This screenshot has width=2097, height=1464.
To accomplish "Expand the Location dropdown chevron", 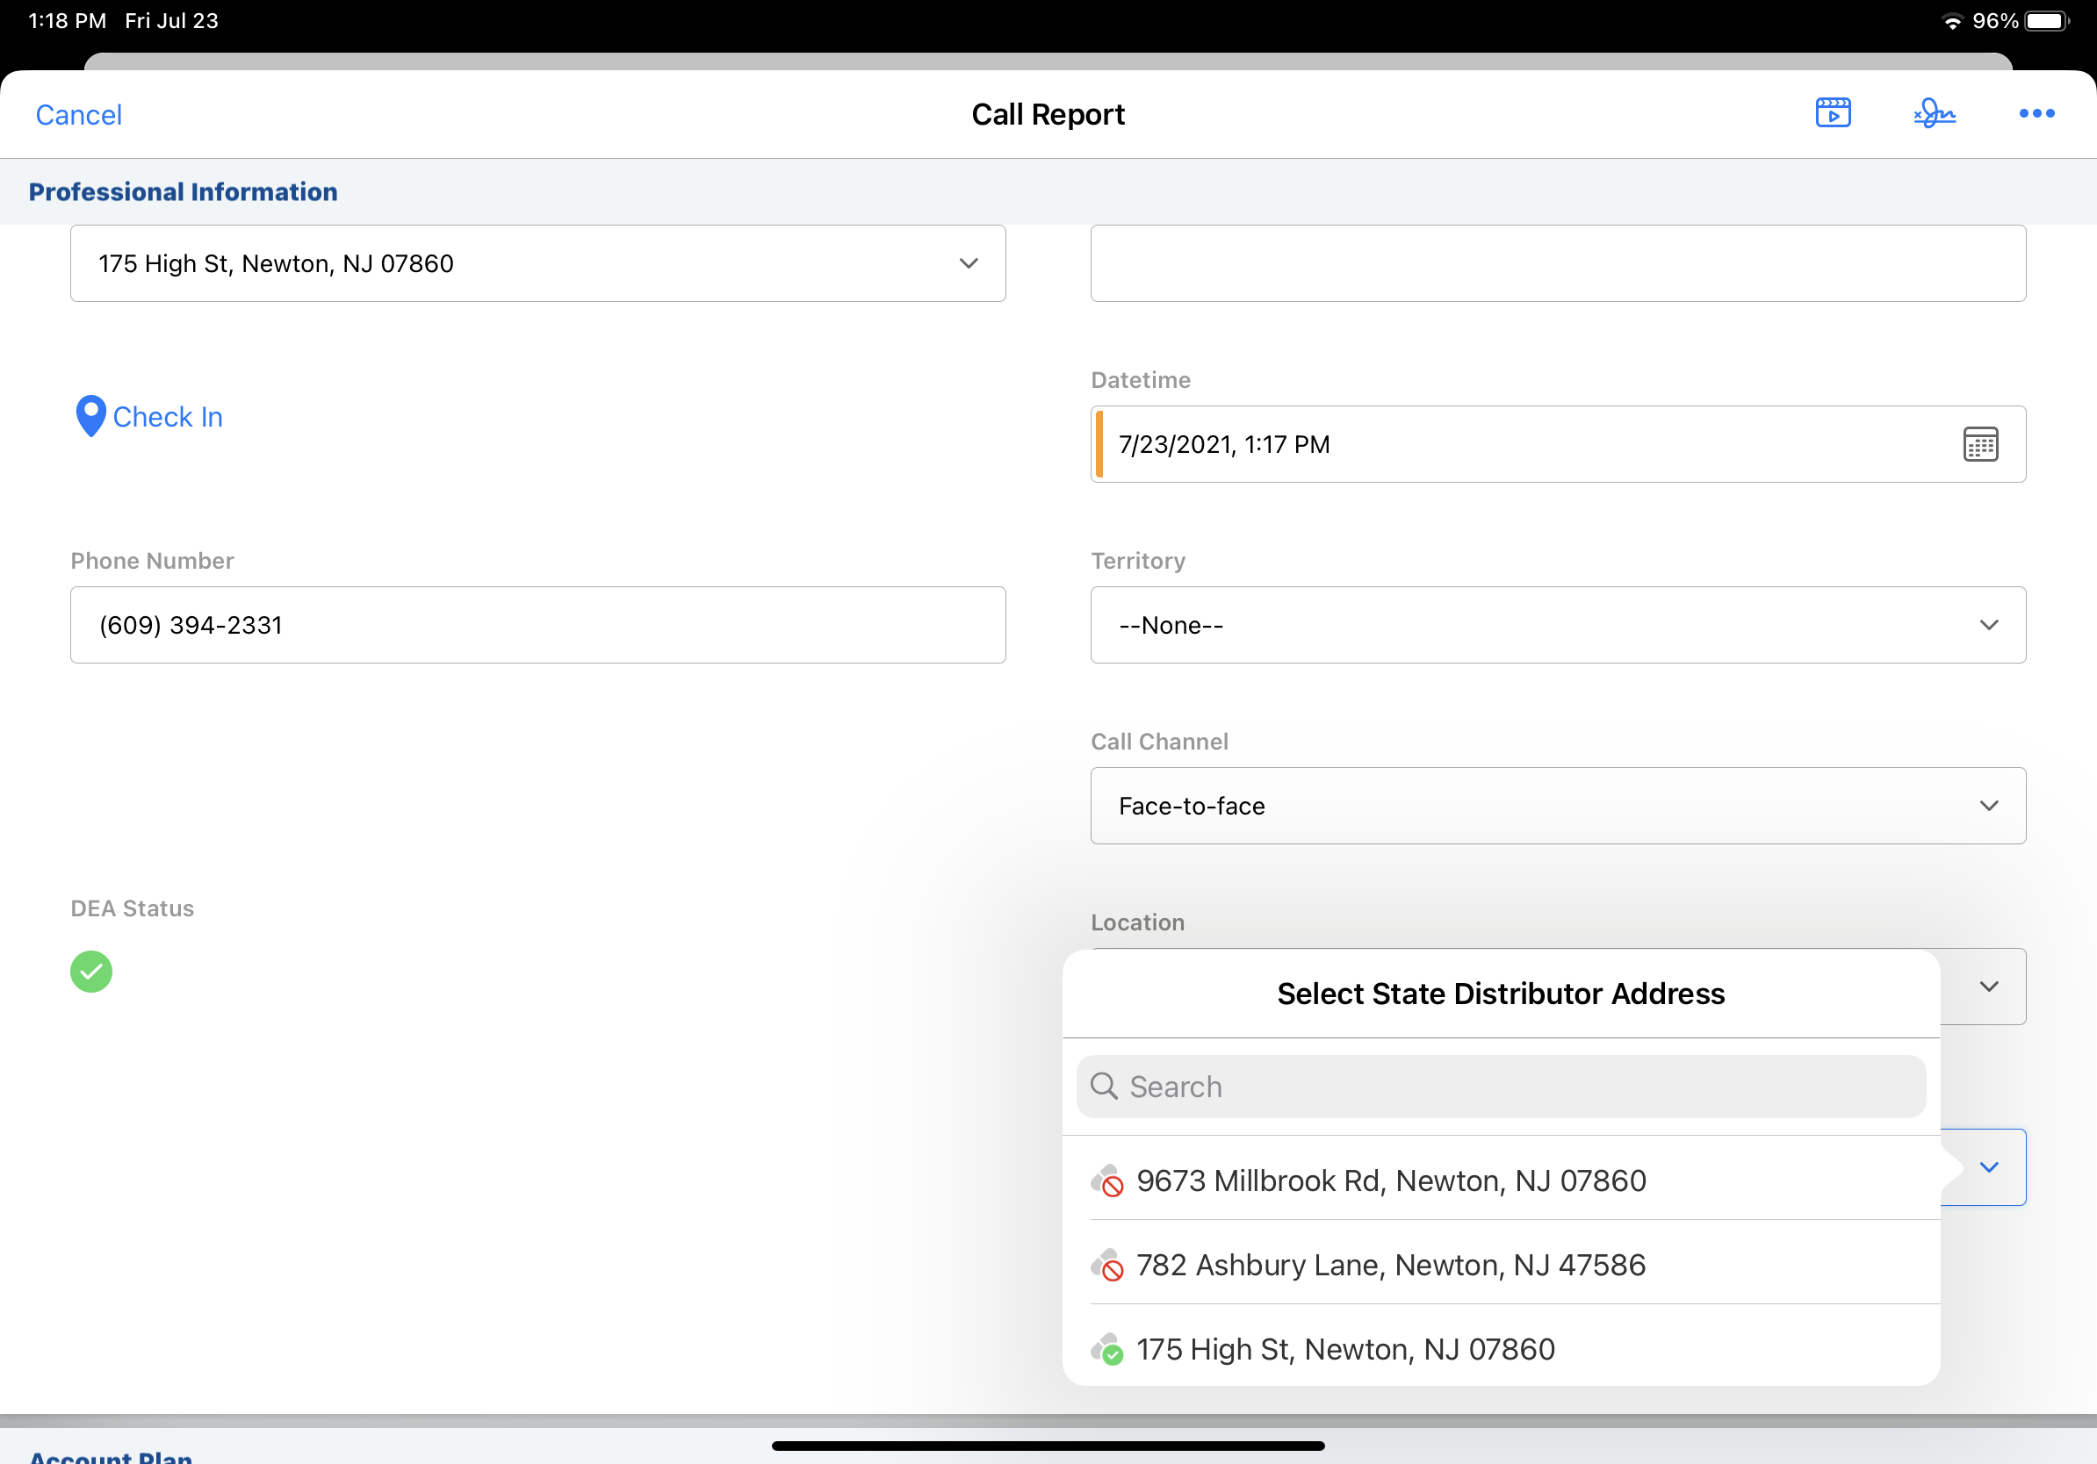I will (1988, 987).
